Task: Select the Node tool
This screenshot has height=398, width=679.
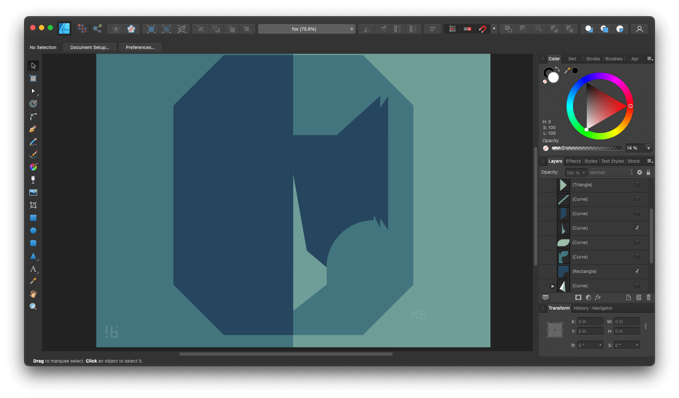Action: pos(33,91)
